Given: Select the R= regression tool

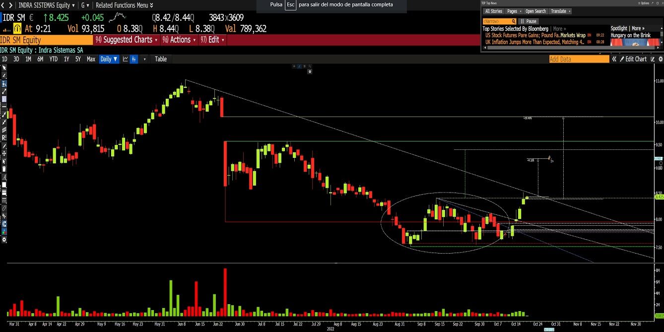Looking at the screenshot, I should click(x=4, y=137).
